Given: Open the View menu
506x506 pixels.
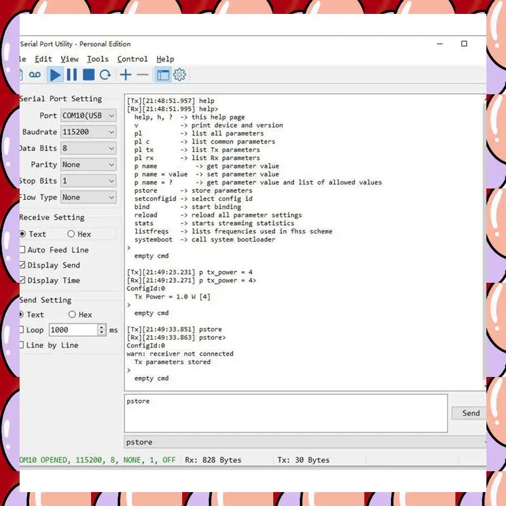Looking at the screenshot, I should click(x=70, y=59).
